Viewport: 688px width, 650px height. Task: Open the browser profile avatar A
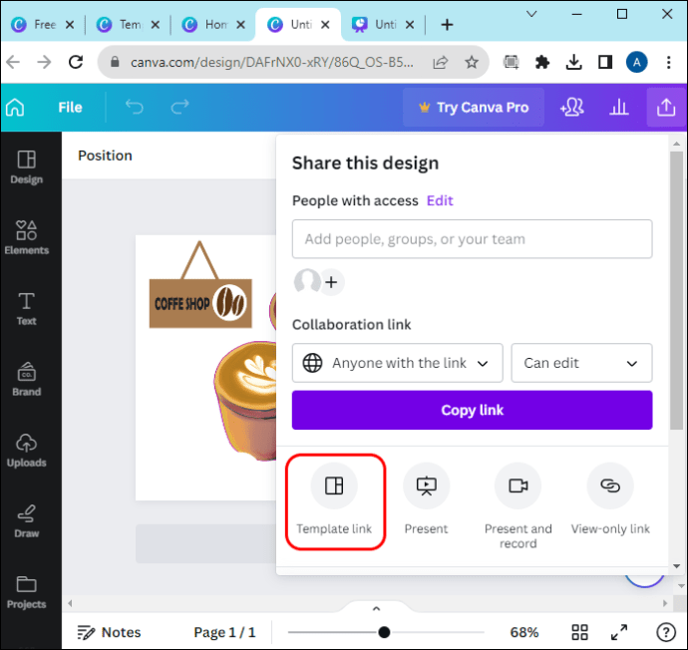tap(636, 62)
